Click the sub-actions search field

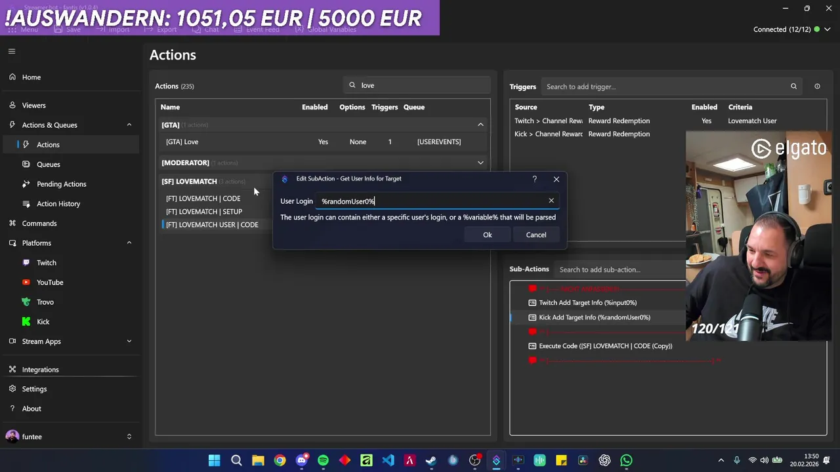coord(620,269)
